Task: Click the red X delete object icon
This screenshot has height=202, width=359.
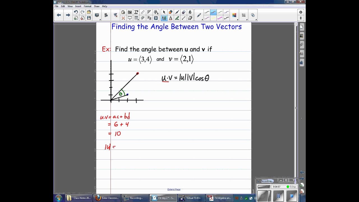Action: tap(123, 18)
